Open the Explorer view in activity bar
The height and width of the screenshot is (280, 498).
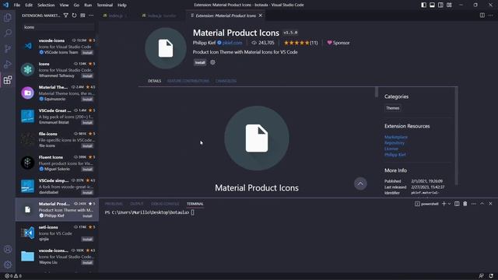pos(8,17)
